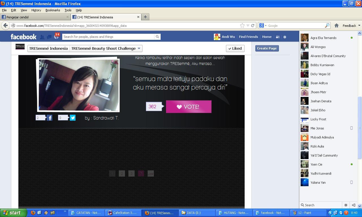Open Feedback dropdown in toolbar

351,25
